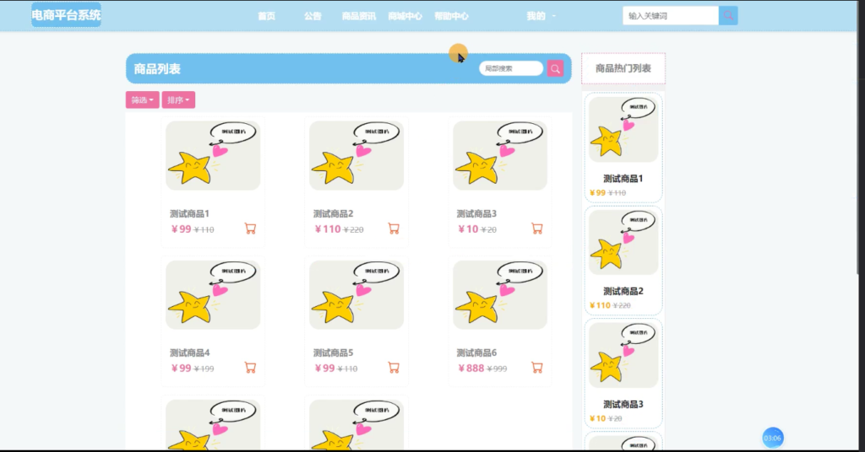Click the blue 03:06 timer badge
The image size is (865, 452).
click(772, 439)
